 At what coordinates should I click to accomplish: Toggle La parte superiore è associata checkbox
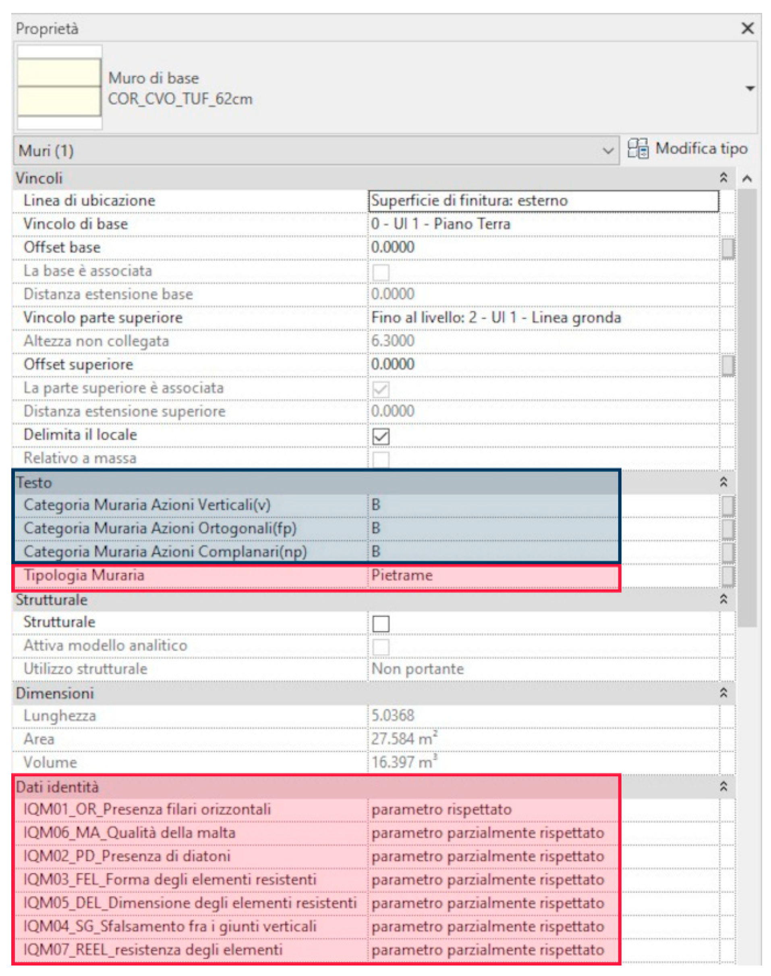[381, 389]
